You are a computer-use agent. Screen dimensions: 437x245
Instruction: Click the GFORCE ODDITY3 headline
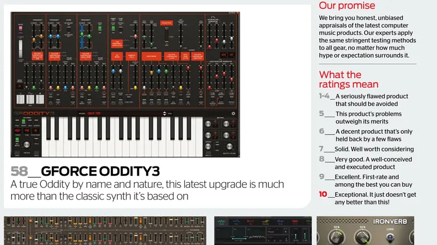click(100, 171)
